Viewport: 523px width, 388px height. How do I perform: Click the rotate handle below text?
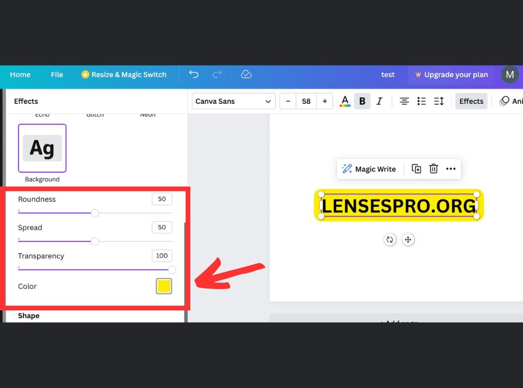pyautogui.click(x=389, y=240)
